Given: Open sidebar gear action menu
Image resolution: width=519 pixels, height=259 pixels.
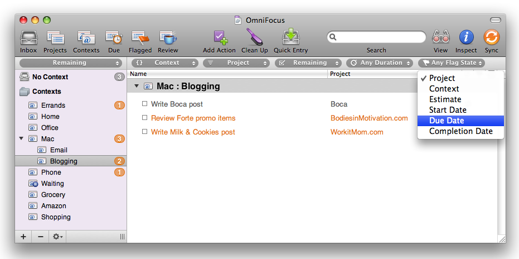Looking at the screenshot, I should click(x=58, y=237).
